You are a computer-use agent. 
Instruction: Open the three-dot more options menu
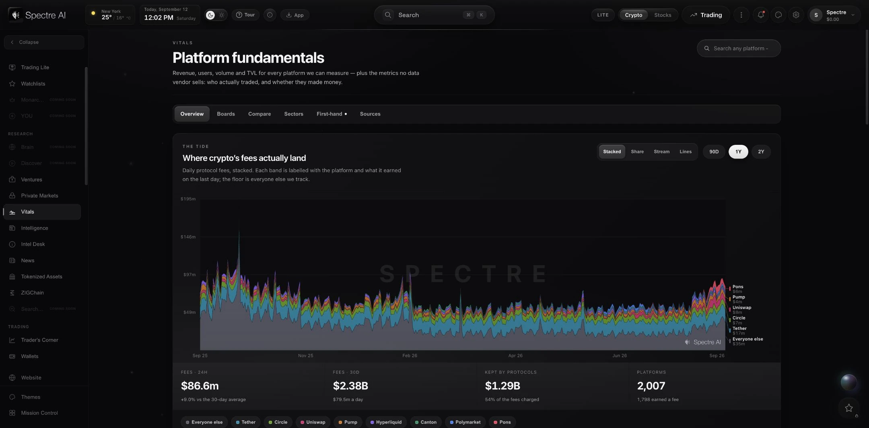pos(741,15)
